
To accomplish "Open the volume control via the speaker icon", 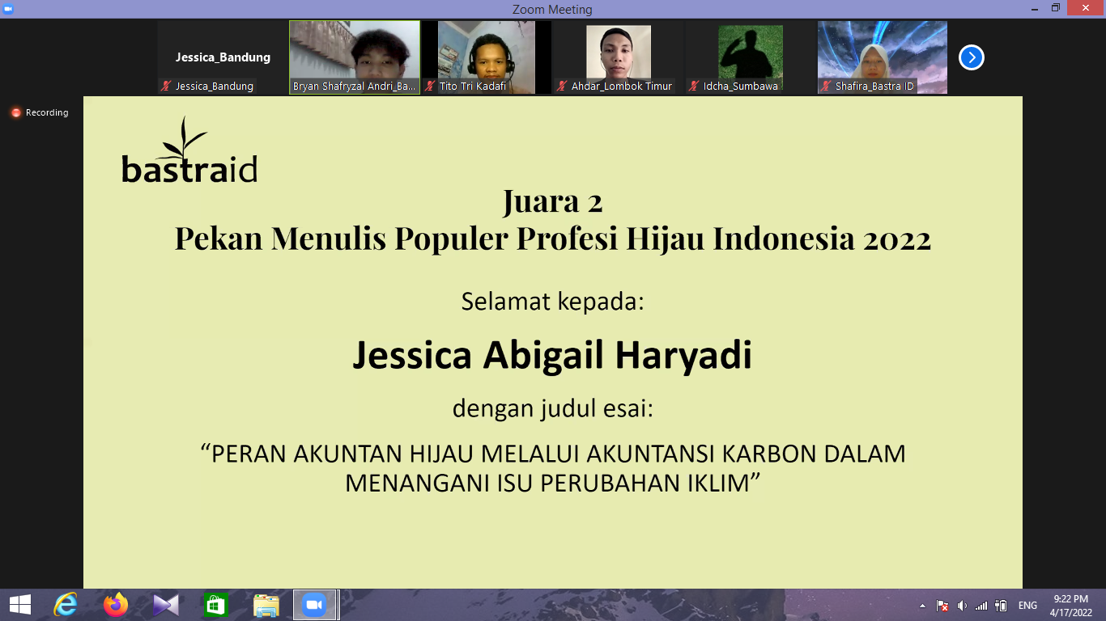I will coord(962,605).
